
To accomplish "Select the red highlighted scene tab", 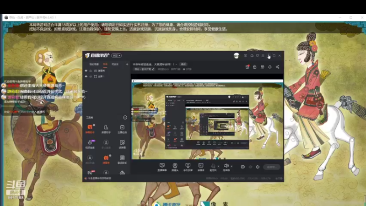I will click(x=105, y=64).
